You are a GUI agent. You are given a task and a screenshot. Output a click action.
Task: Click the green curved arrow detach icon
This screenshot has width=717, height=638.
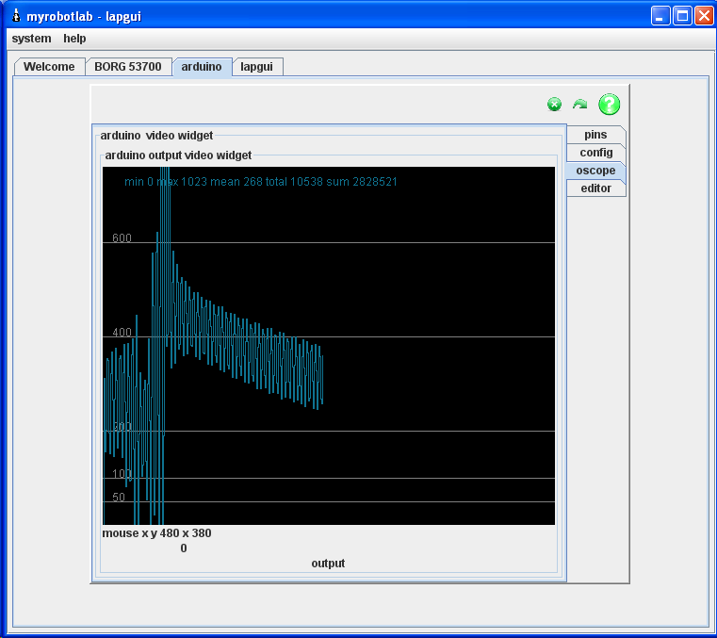[579, 105]
